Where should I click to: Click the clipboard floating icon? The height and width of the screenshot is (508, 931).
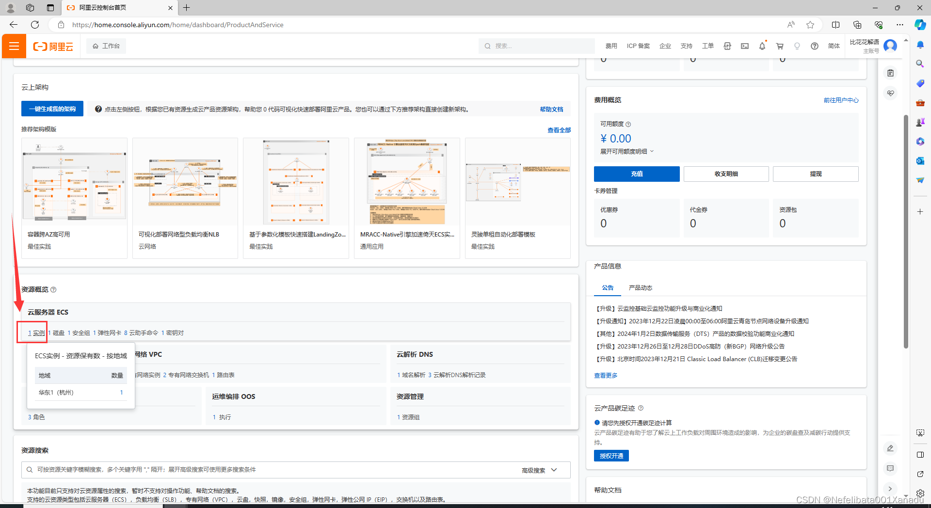click(x=891, y=73)
